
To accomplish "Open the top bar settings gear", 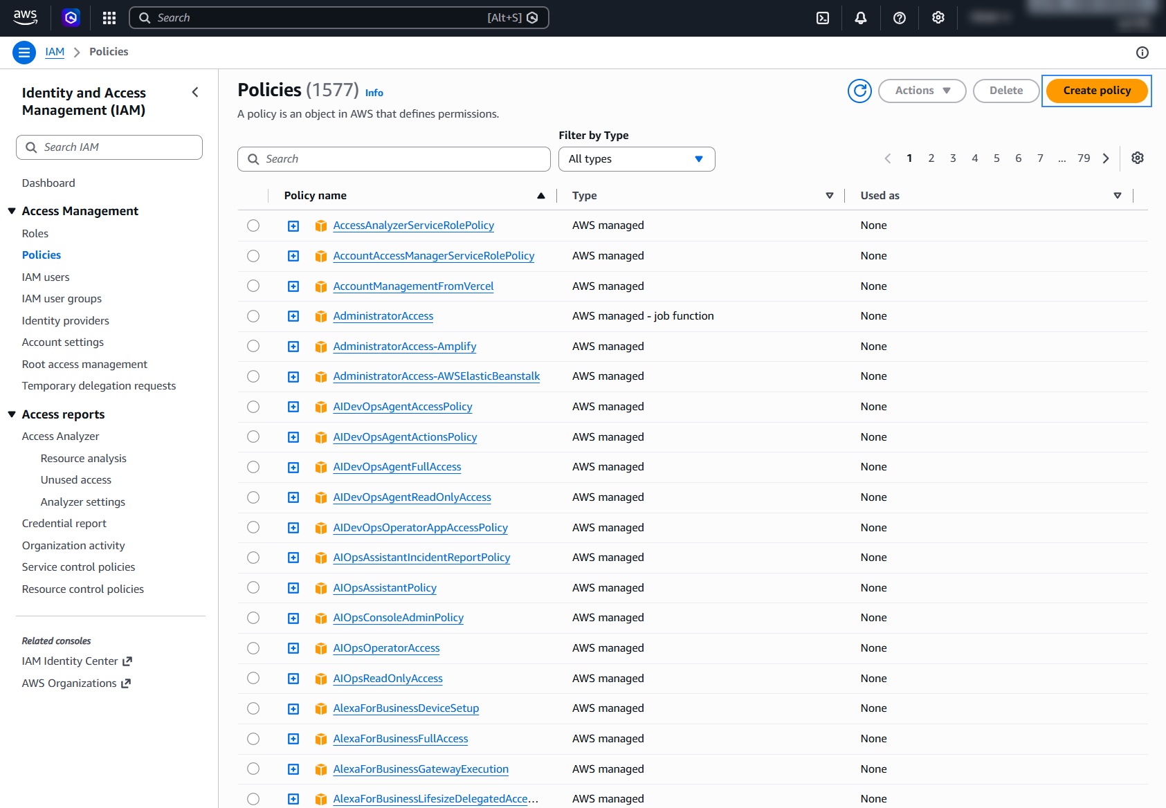I will pos(938,18).
